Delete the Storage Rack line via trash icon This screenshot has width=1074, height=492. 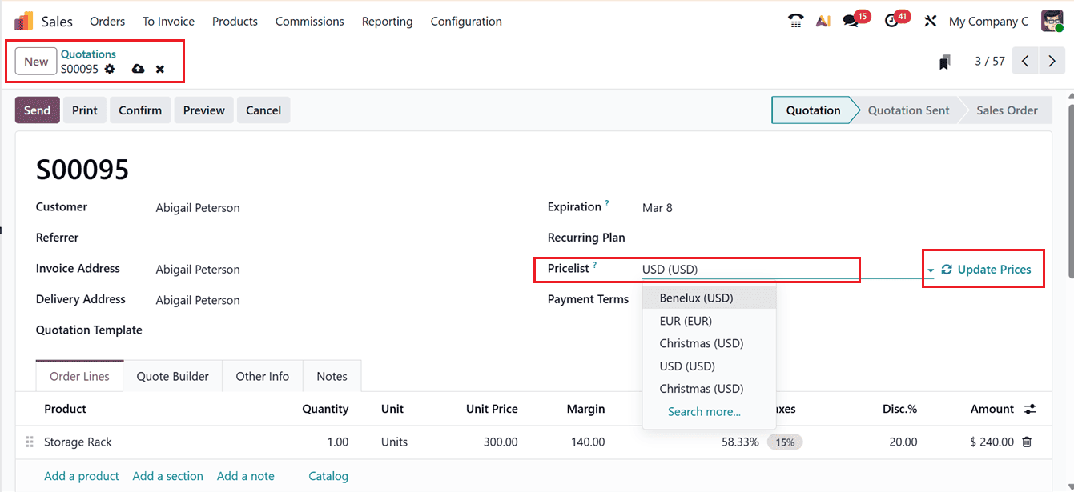click(1026, 442)
